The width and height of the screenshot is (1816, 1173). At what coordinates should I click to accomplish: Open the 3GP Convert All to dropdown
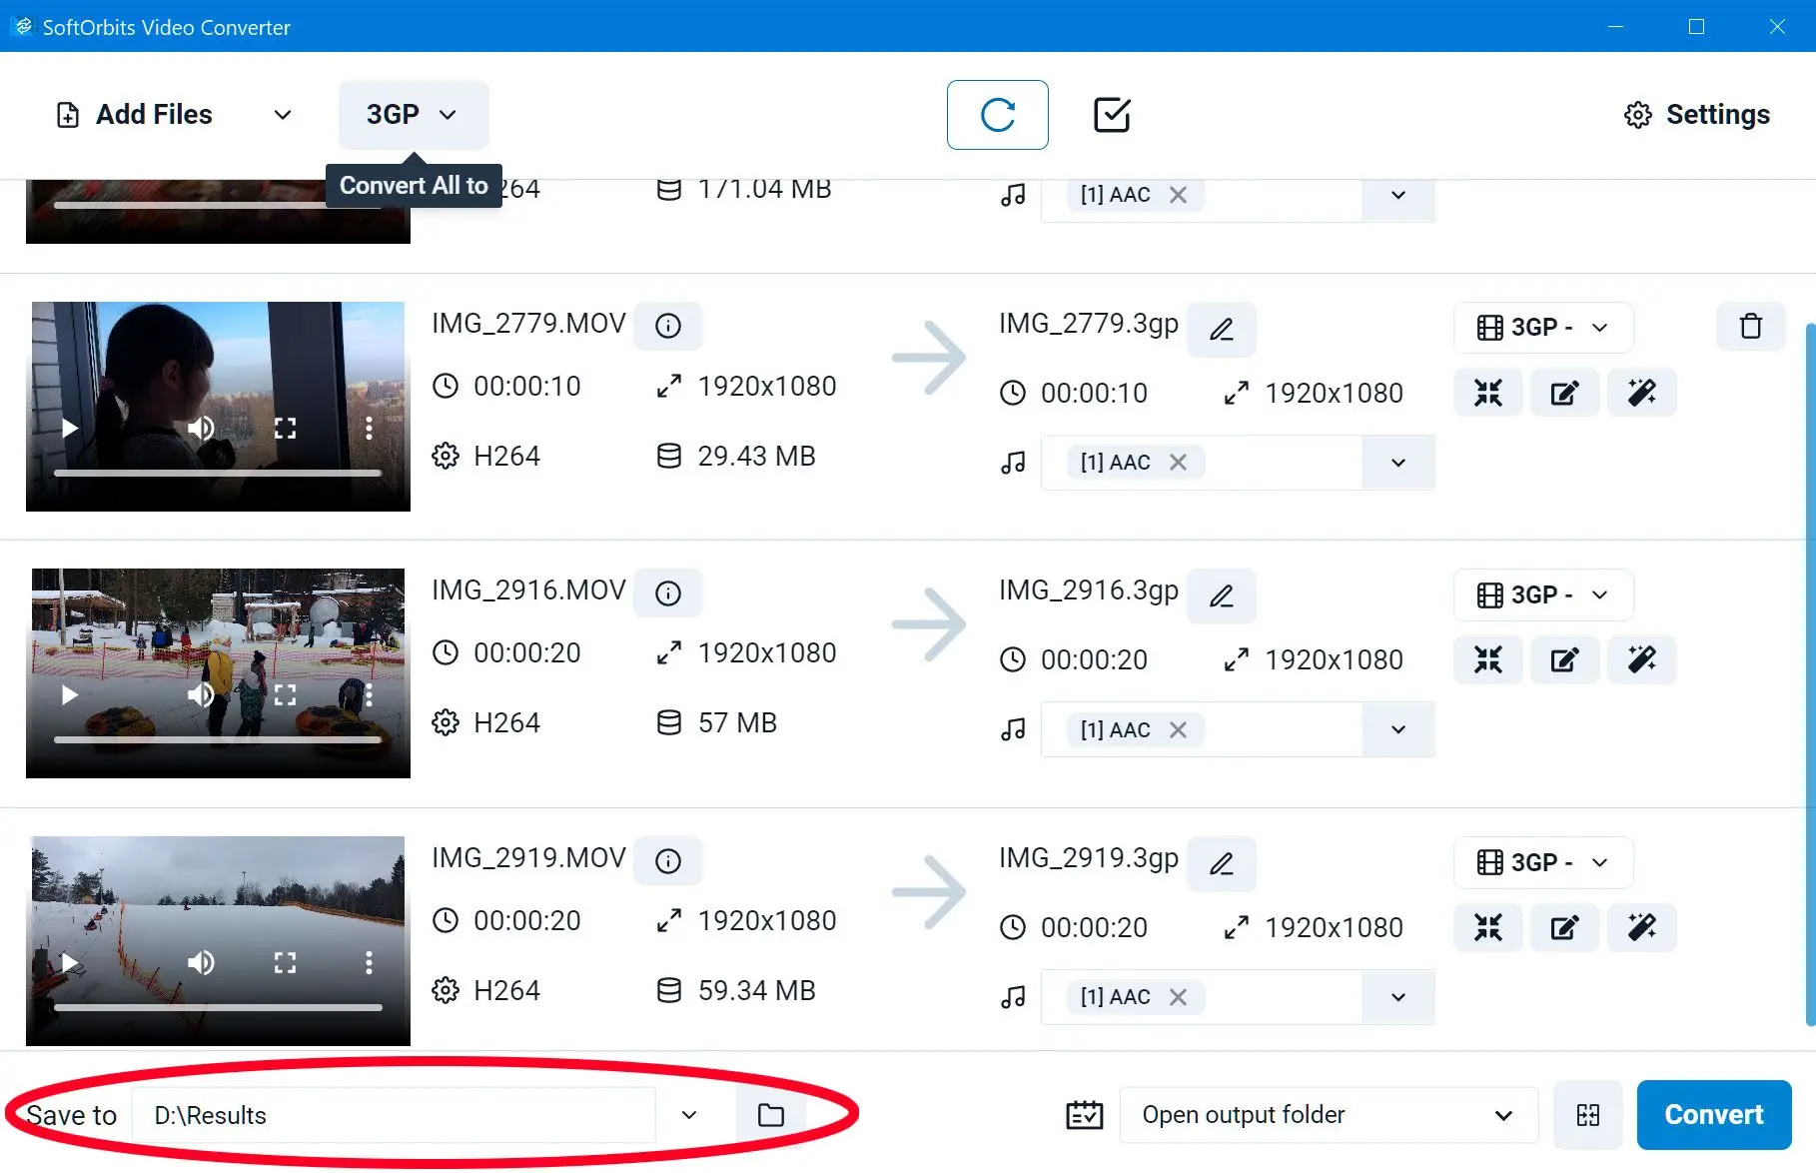(414, 115)
